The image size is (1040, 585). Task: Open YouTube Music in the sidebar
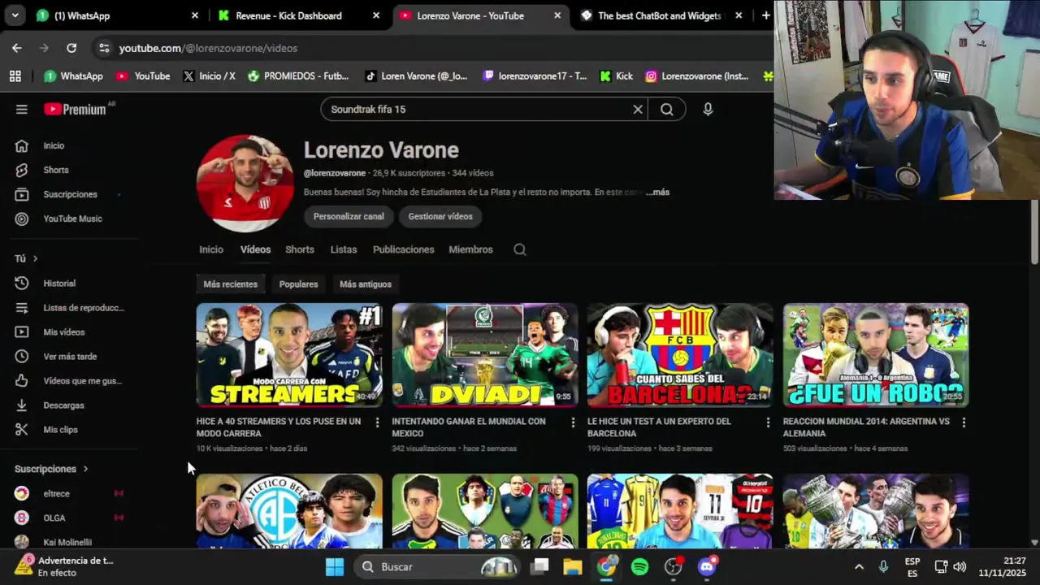click(71, 219)
